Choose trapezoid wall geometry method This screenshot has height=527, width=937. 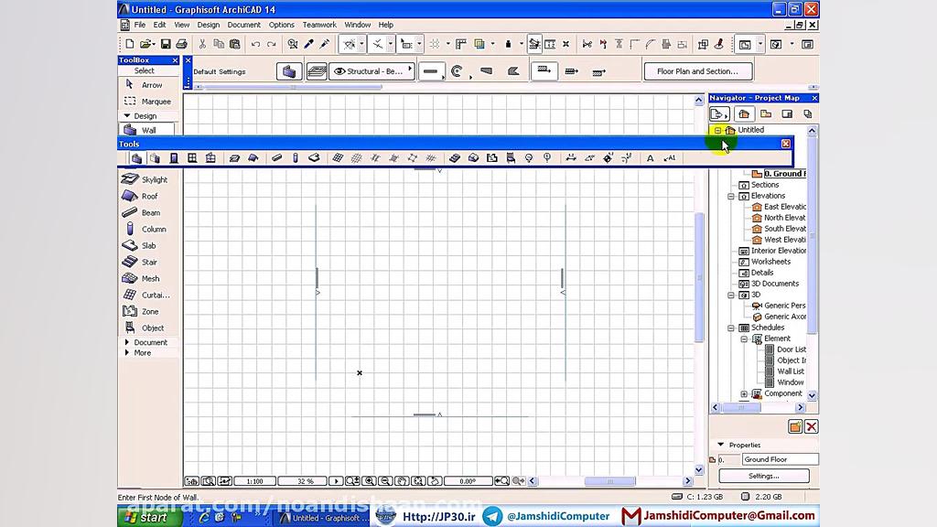[x=487, y=71]
